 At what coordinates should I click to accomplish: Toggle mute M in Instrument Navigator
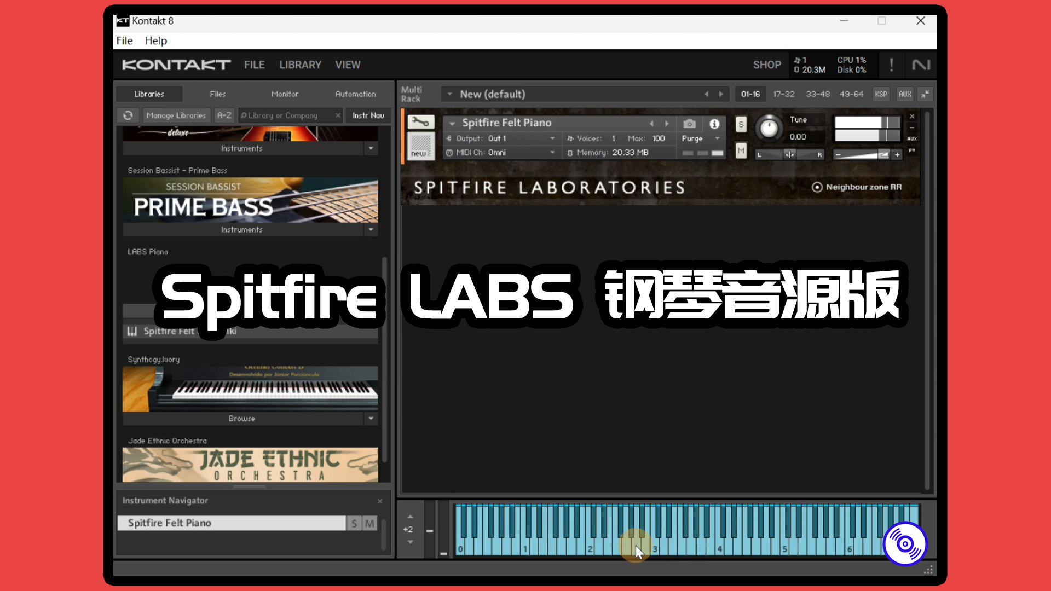[369, 524]
